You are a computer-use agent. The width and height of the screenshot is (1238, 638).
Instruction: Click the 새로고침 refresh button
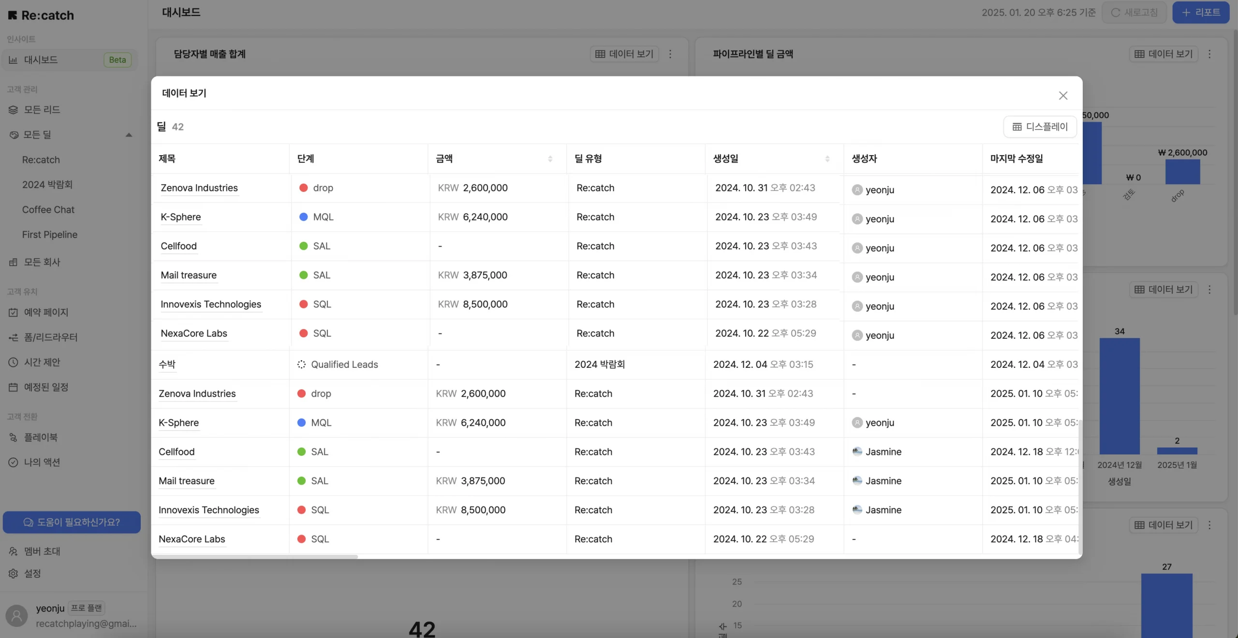coord(1134,13)
